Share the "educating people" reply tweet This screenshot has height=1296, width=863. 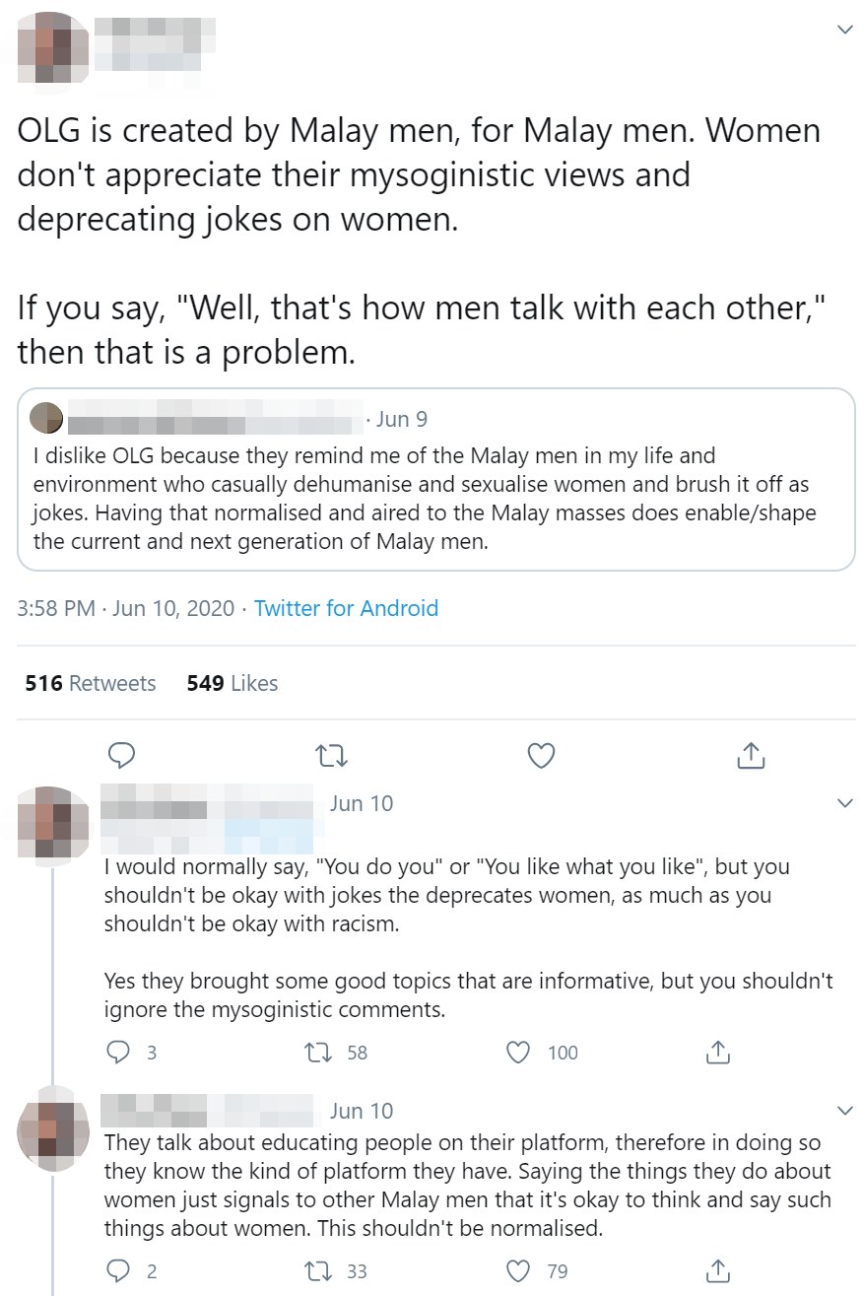(x=718, y=1271)
